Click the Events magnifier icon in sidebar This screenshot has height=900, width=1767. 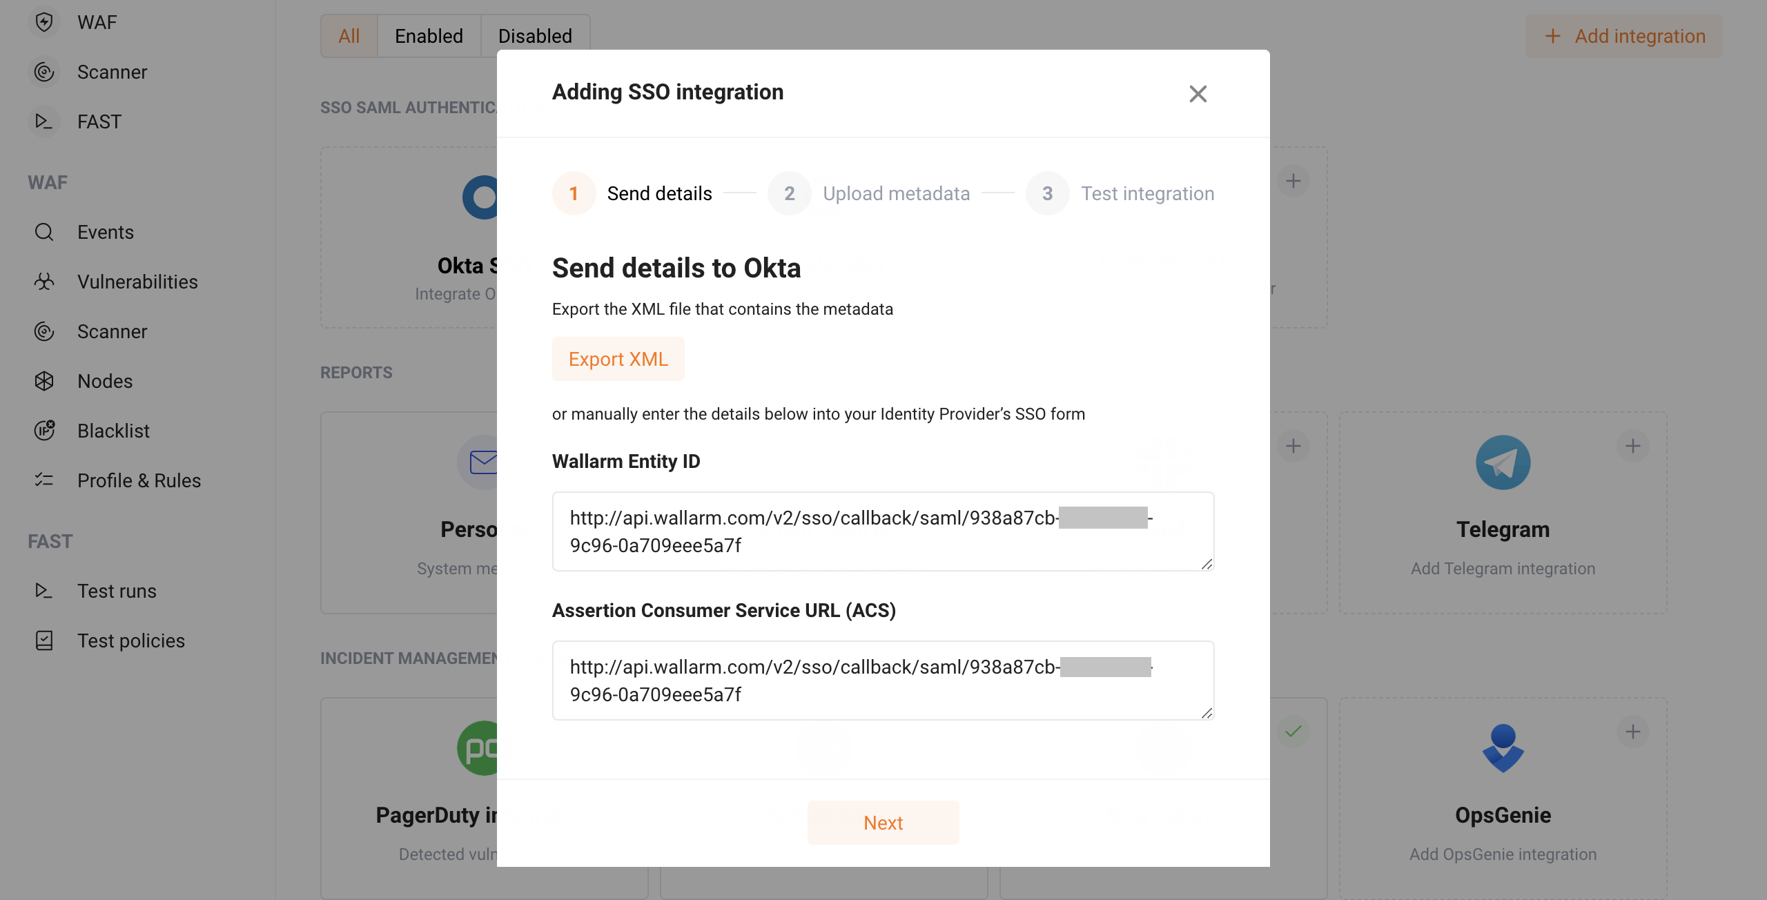(44, 232)
